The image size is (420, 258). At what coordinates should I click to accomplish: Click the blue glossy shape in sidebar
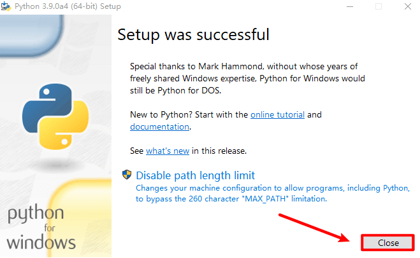(32, 35)
